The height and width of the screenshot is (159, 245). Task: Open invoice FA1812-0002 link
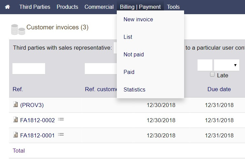coord(37,120)
